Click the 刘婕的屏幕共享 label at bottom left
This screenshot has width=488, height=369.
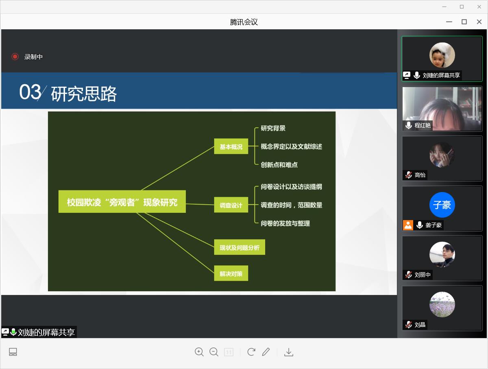coord(46,332)
